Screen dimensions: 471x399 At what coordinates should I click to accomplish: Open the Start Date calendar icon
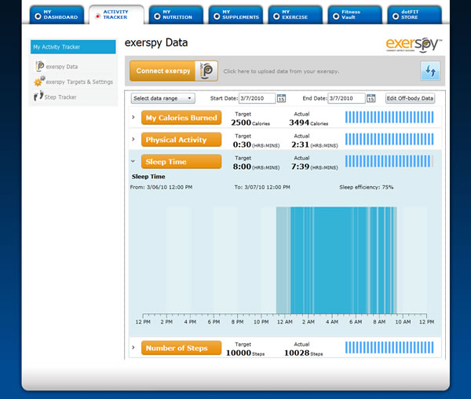[281, 99]
